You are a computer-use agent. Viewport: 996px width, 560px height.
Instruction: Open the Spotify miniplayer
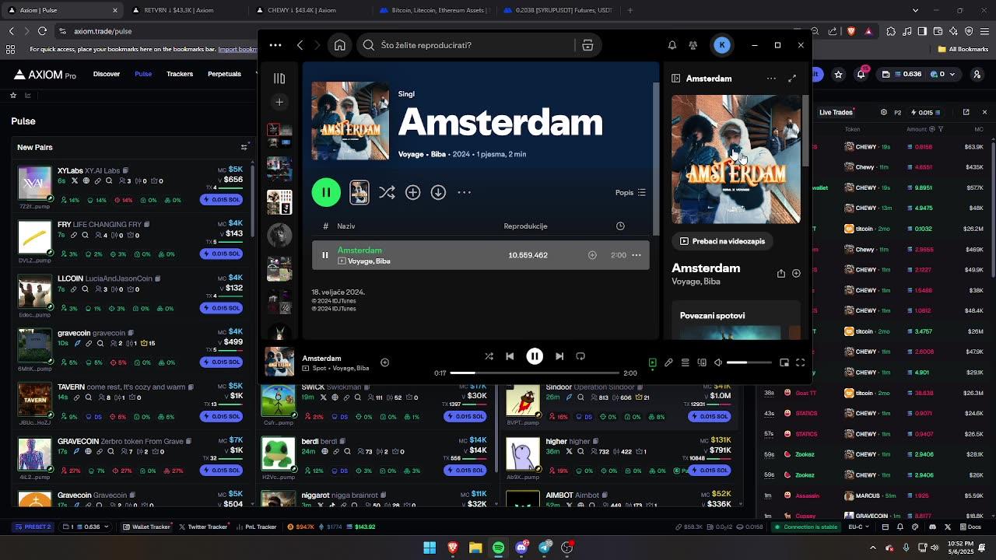click(x=784, y=362)
